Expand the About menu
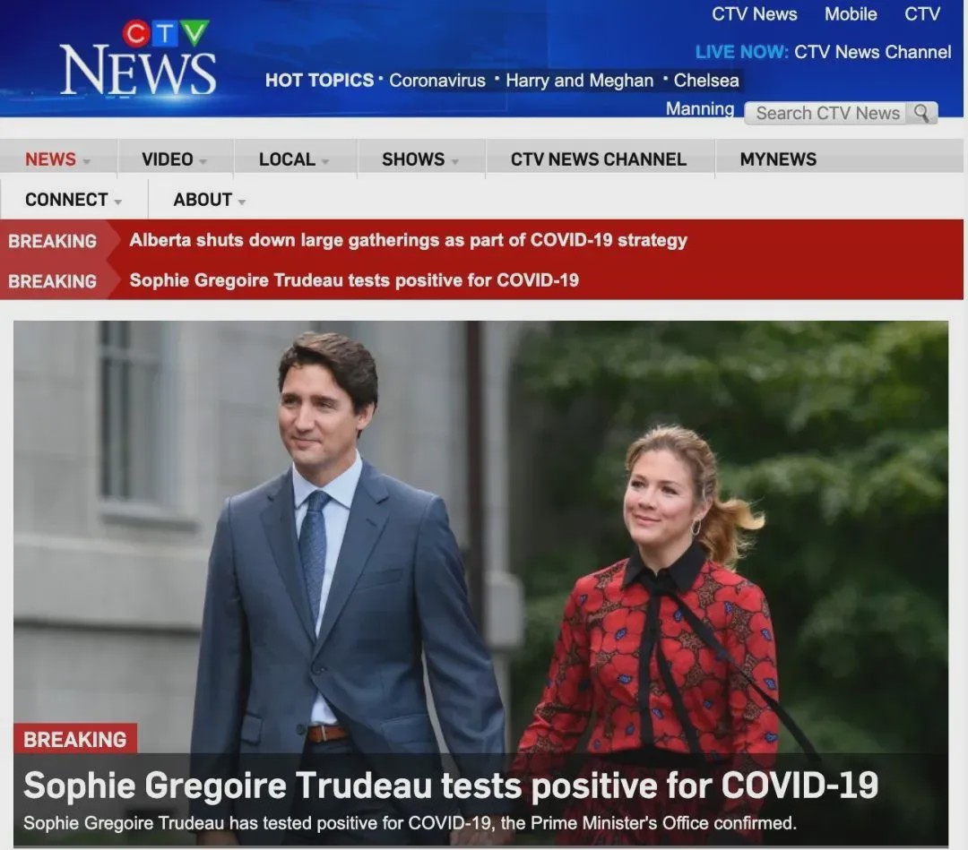Screen dimensions: 968x850 point(210,200)
